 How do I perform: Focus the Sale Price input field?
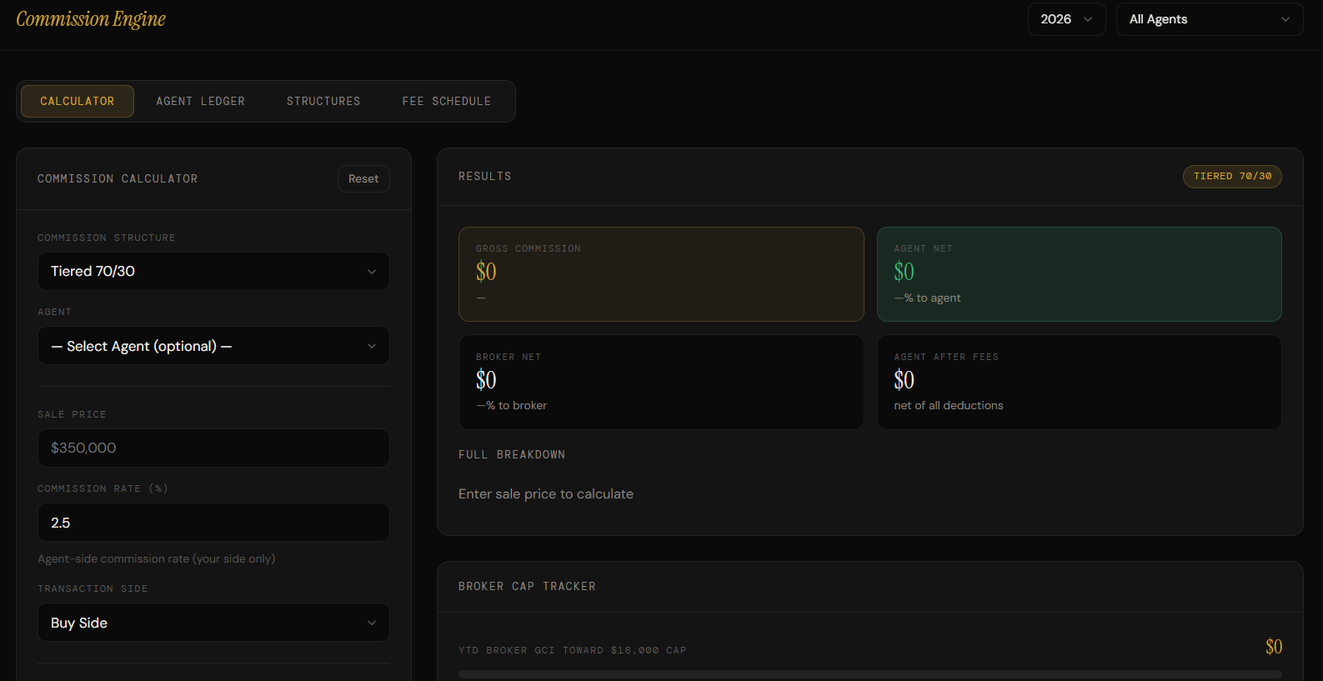(213, 448)
